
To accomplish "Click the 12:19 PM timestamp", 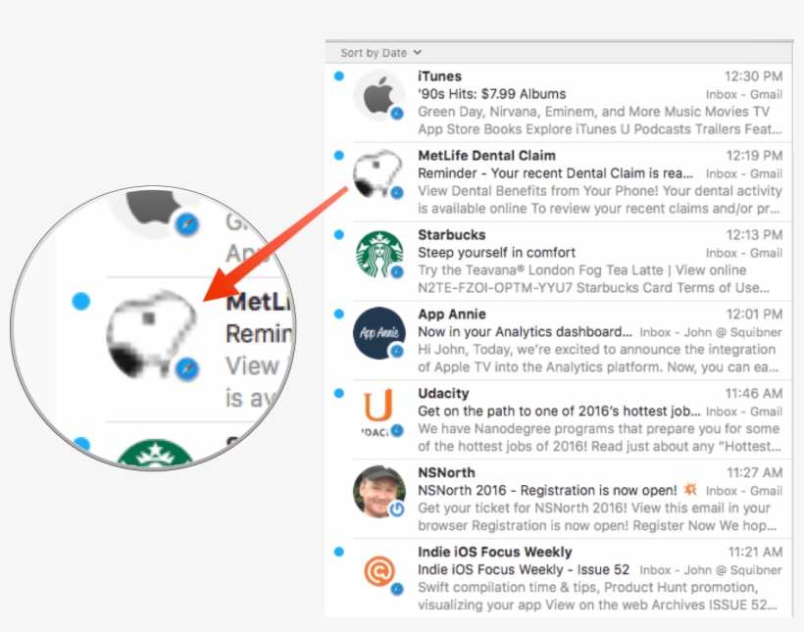I will (x=754, y=156).
